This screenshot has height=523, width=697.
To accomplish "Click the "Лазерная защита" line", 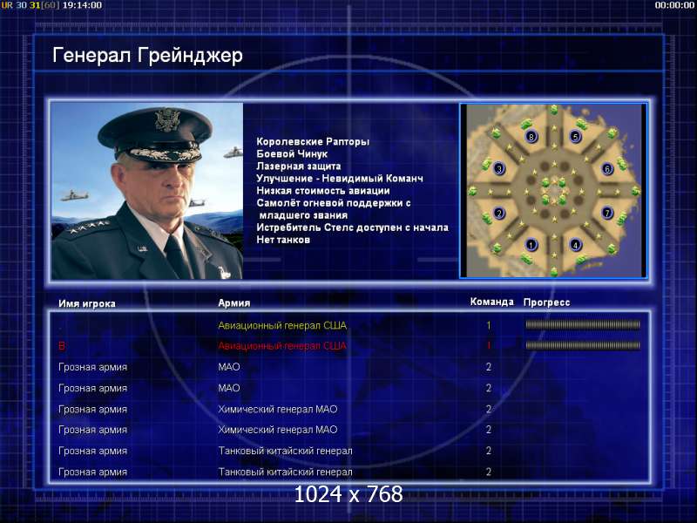I will click(299, 166).
